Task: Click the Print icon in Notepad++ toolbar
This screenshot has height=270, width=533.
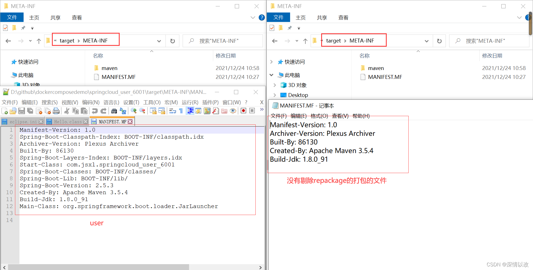Action: pyautogui.click(x=56, y=111)
